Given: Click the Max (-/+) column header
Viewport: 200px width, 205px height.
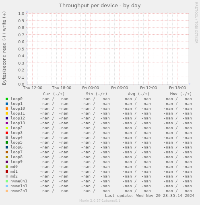Looking at the screenshot, I should (x=181, y=94).
